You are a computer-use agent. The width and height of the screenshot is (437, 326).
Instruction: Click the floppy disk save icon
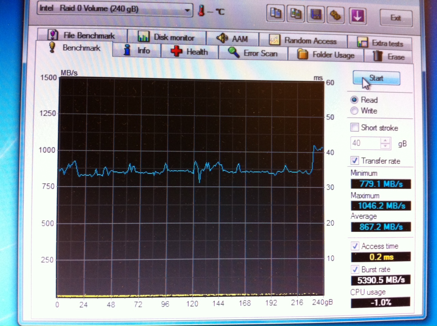(316, 15)
